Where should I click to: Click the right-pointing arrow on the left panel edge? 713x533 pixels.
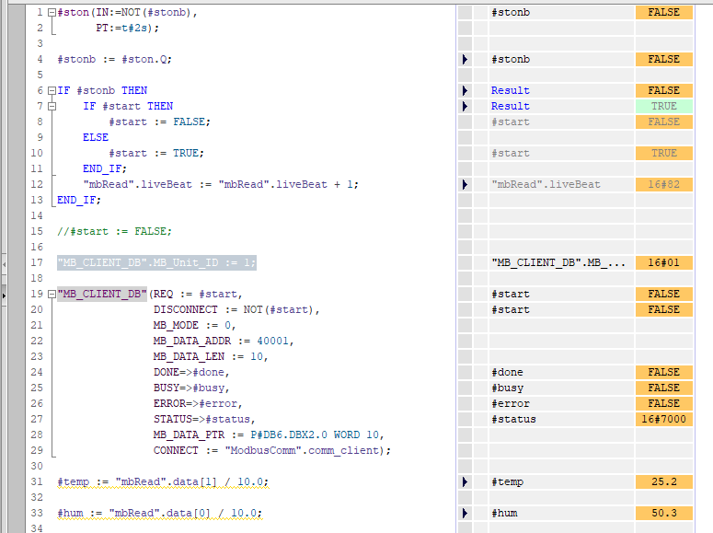(x=3, y=295)
